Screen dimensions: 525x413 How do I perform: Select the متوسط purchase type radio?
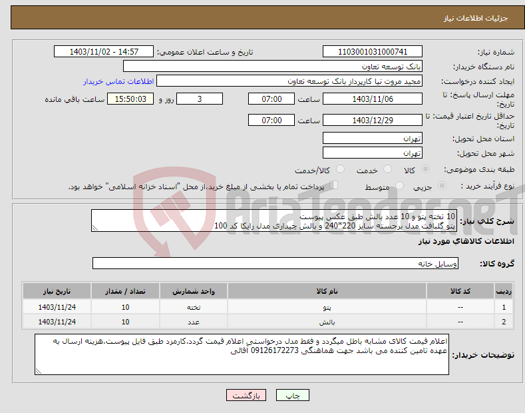[399, 186]
